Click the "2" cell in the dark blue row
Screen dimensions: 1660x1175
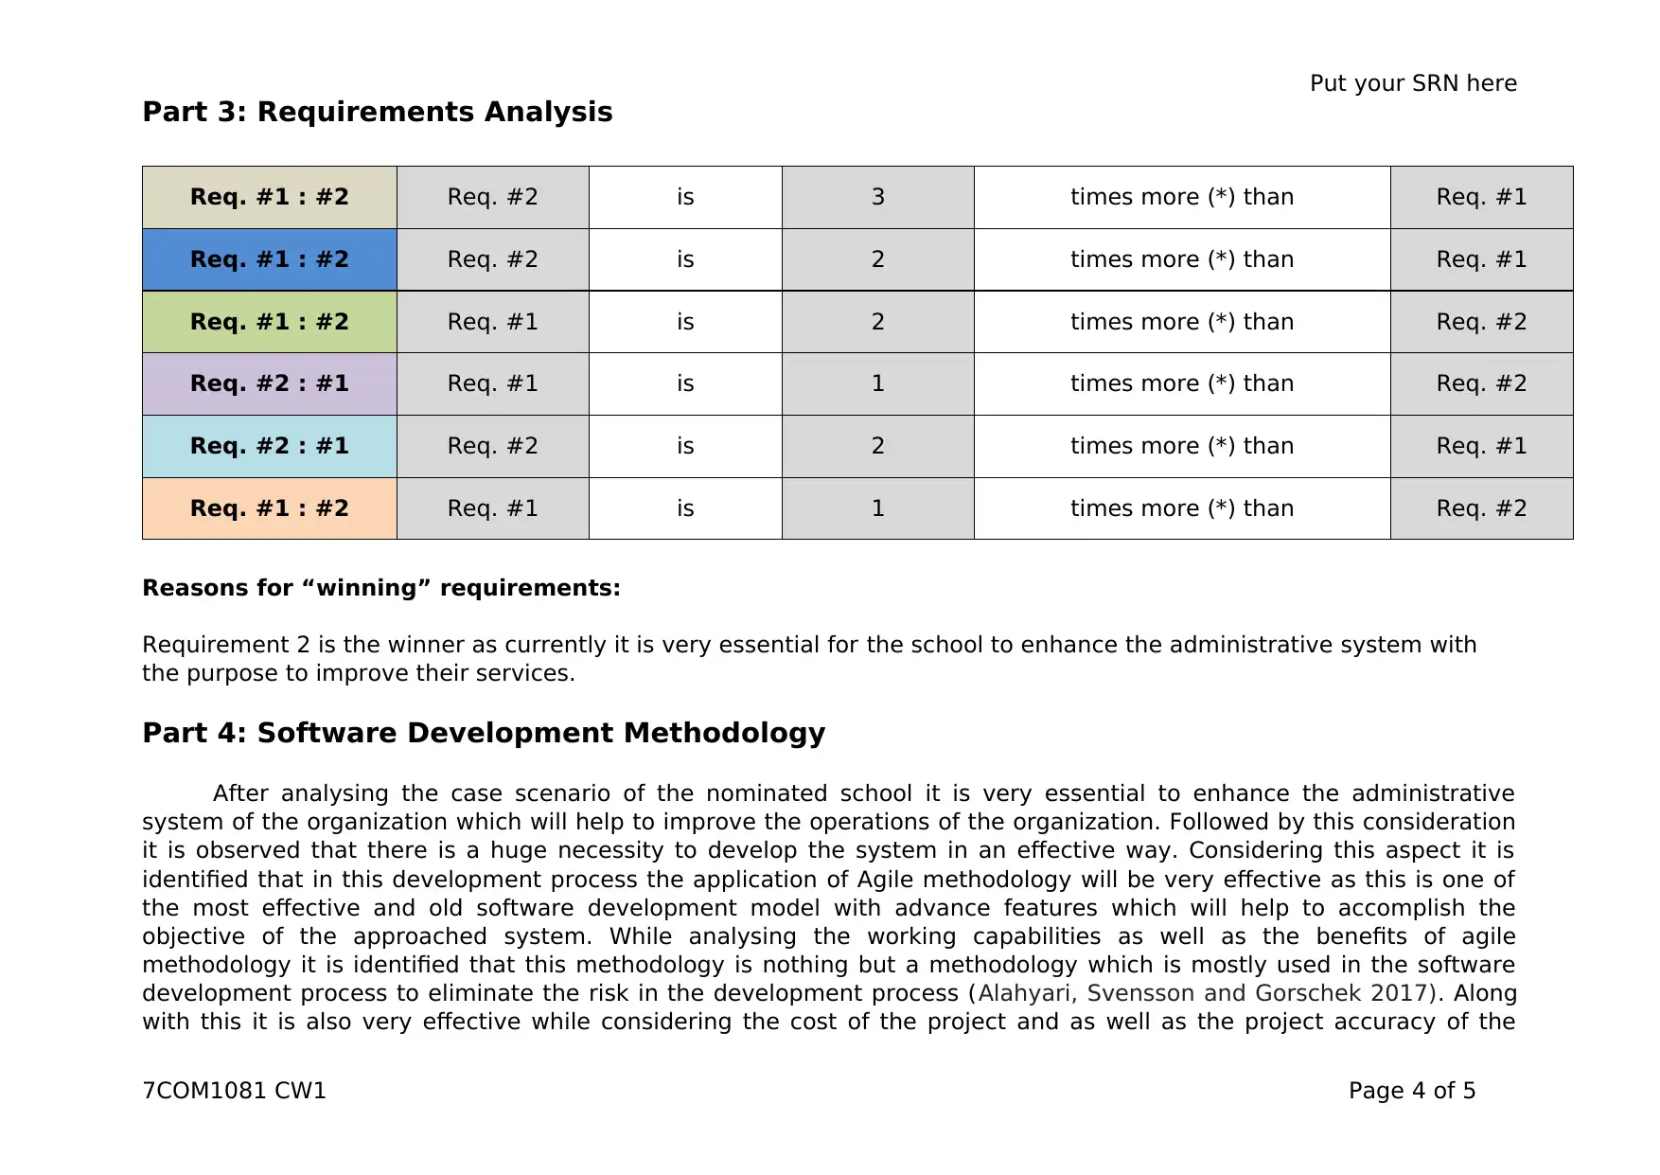(878, 259)
